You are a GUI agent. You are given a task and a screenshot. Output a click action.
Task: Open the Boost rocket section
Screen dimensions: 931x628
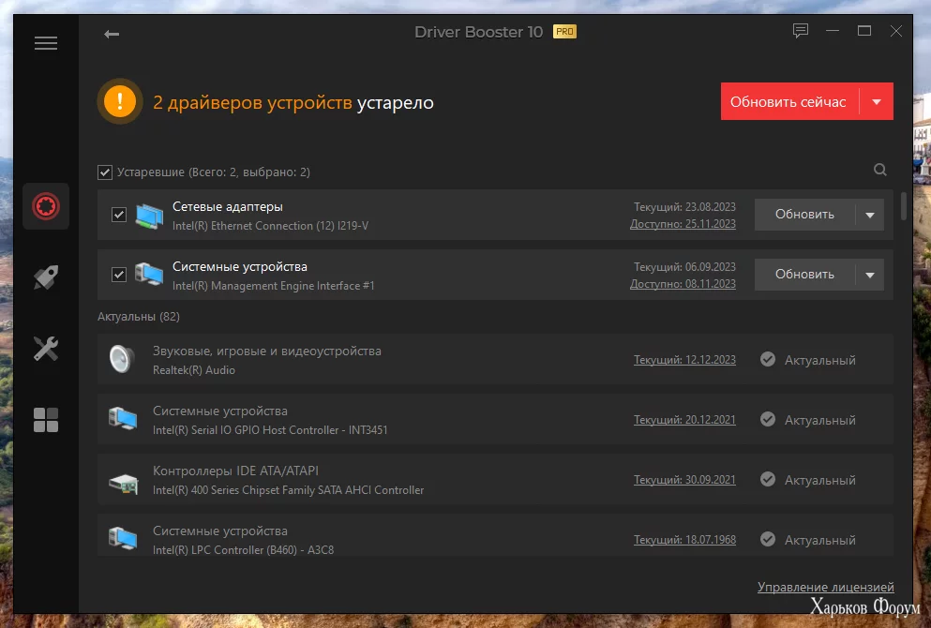pyautogui.click(x=46, y=277)
